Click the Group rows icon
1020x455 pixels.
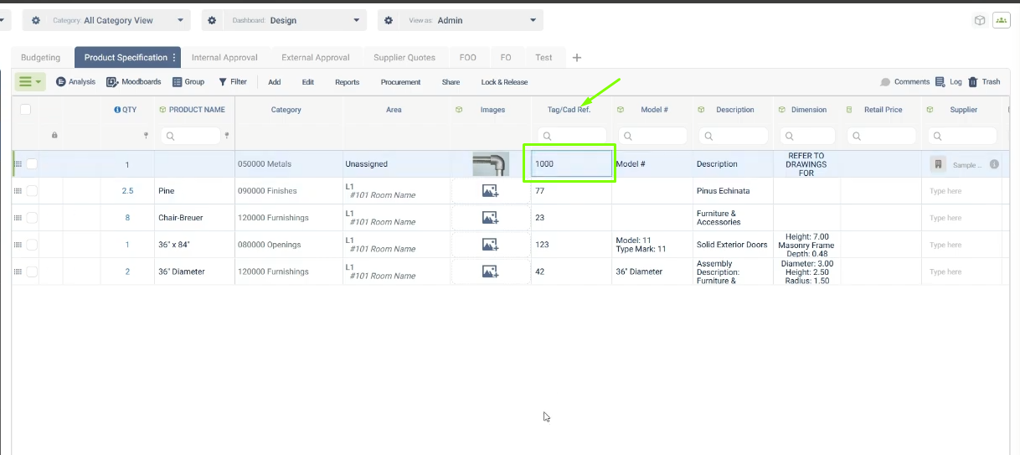(188, 82)
